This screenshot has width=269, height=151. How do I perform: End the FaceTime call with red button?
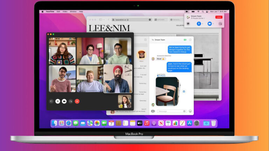pos(77,101)
